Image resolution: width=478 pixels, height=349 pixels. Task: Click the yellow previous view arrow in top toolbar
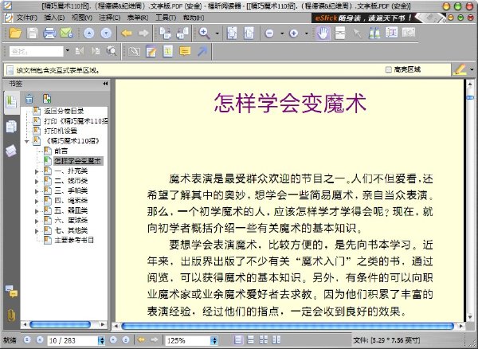[126, 33]
